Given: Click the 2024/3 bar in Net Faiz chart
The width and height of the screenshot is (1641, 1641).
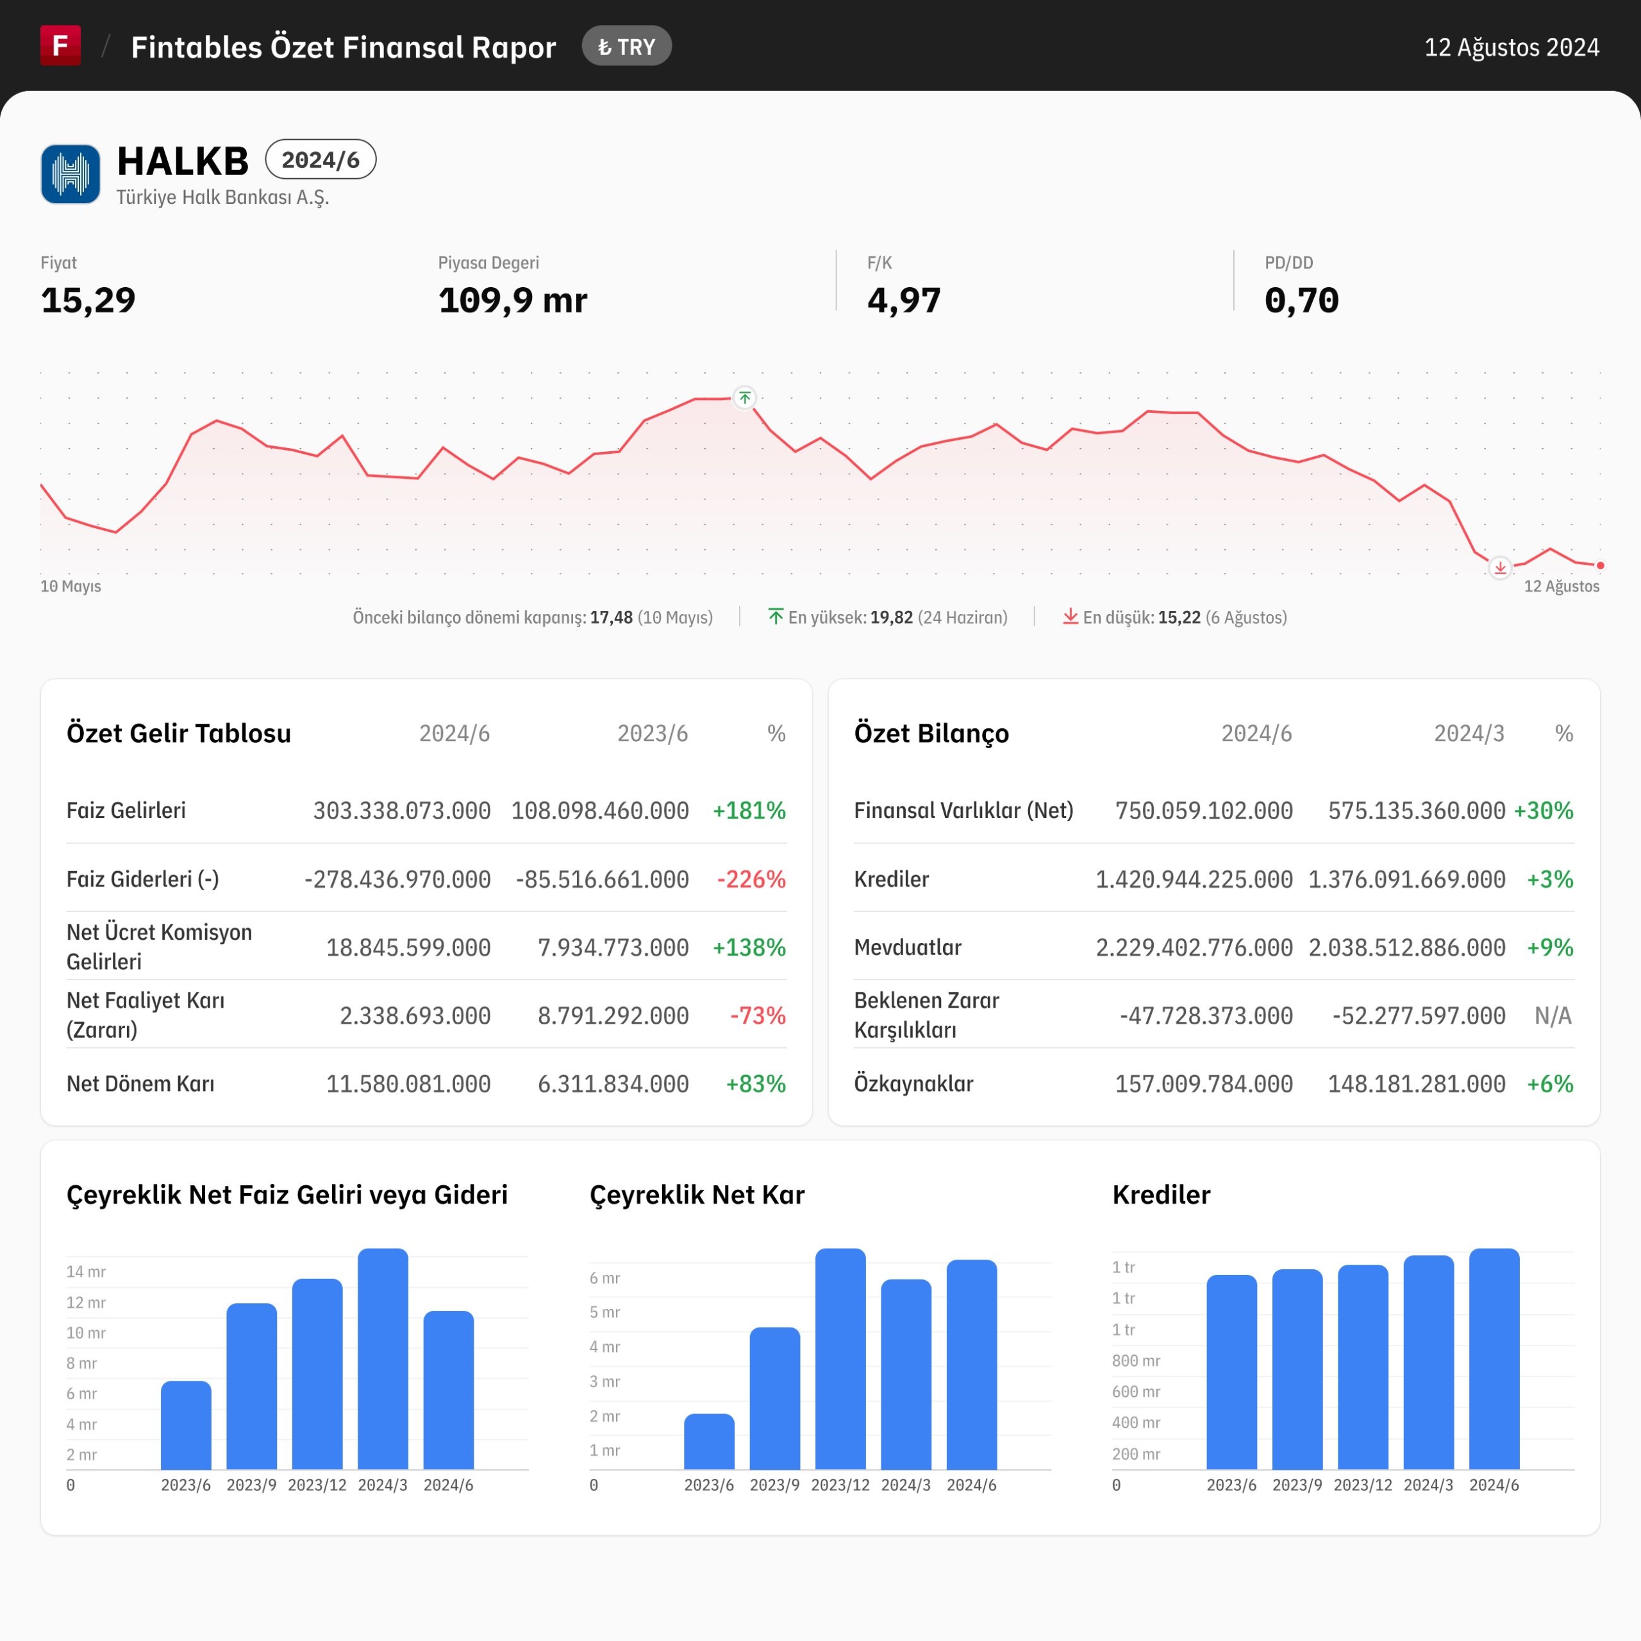Looking at the screenshot, I should [383, 1359].
